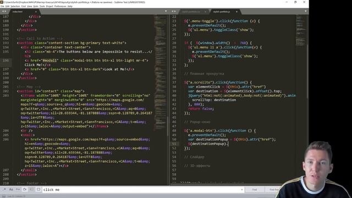Toggle regular expression search in find panel

click(x=4, y=189)
